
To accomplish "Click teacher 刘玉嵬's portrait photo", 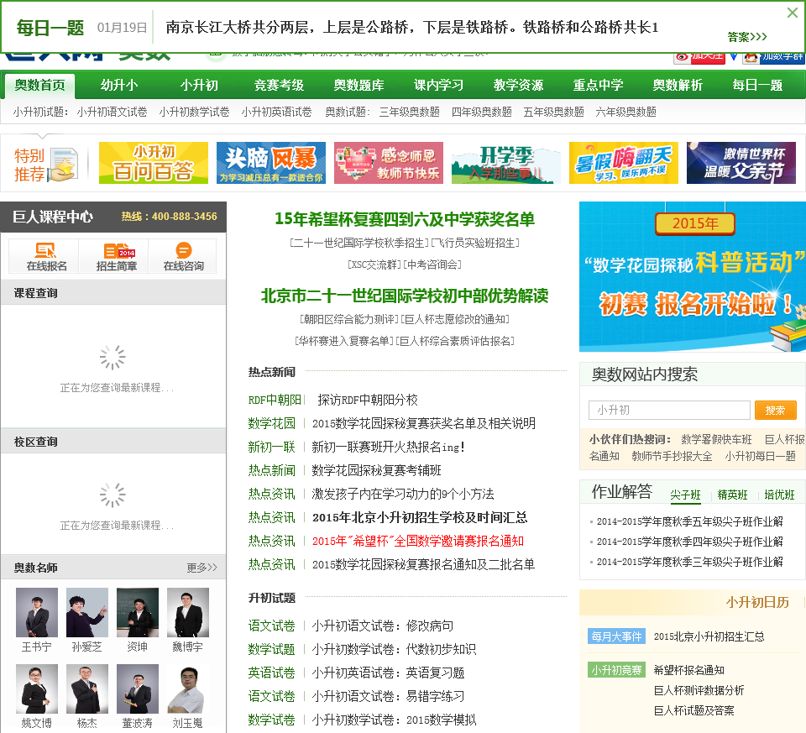I will click(187, 689).
